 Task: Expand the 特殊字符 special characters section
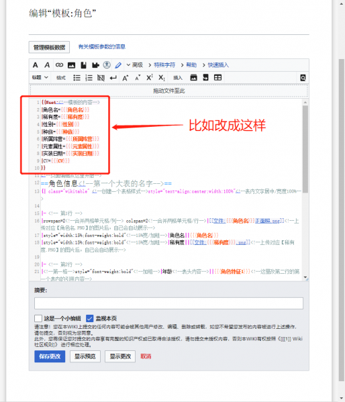[162, 65]
